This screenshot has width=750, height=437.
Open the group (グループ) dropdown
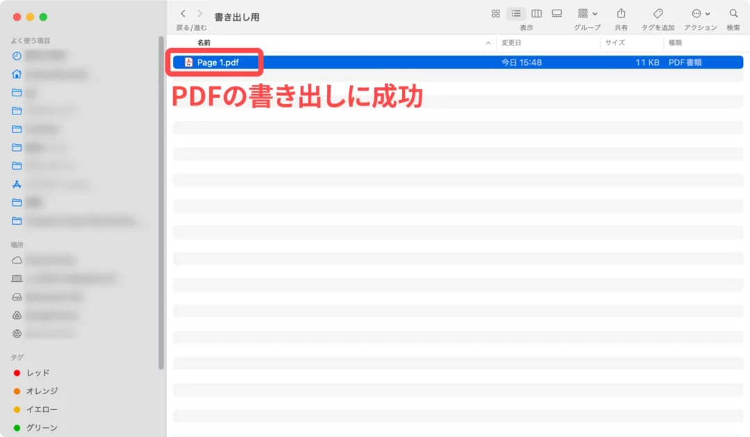(587, 14)
